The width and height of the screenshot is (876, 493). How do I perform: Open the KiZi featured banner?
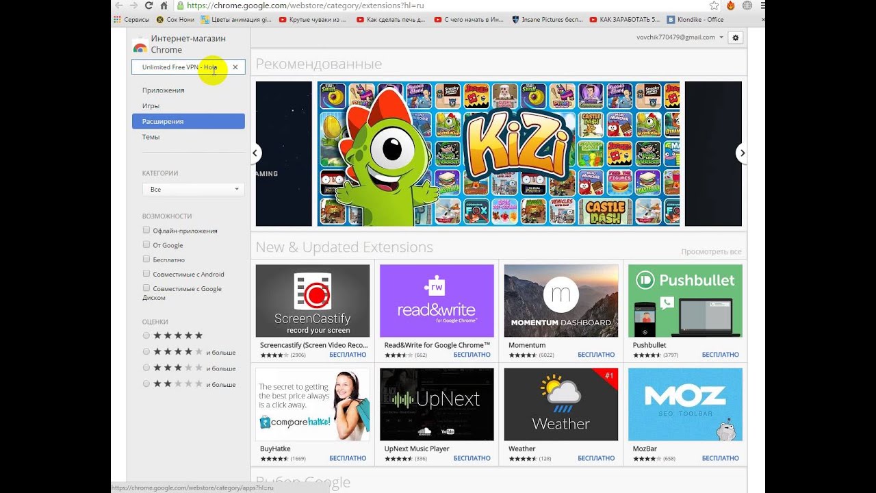[x=498, y=154]
